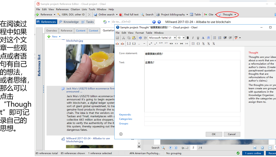This screenshot has height=157, width=276.
Task: Insert one-quarter fraction symbol
Action: pyautogui.click(x=214, y=44)
